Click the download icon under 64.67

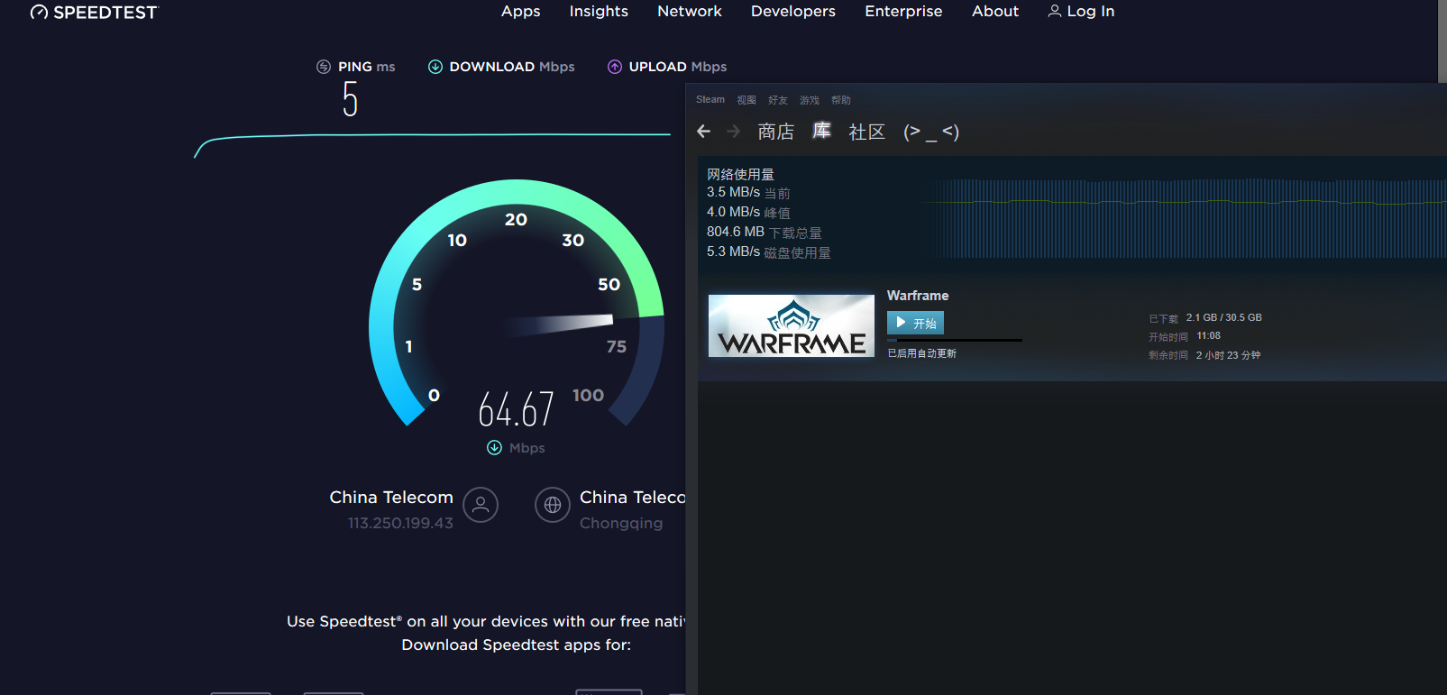[x=494, y=448]
